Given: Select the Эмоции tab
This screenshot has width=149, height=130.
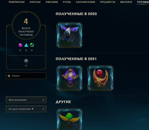Looking at the screenshot, I should pyautogui.click(x=52, y=2).
